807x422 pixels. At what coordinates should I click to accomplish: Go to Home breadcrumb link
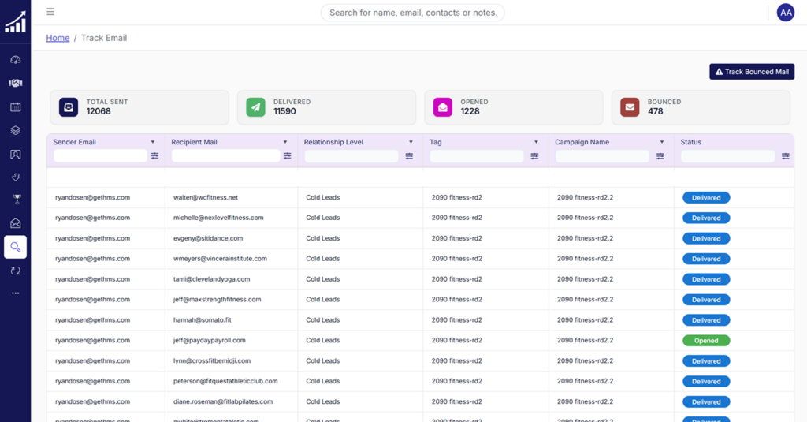coord(58,38)
